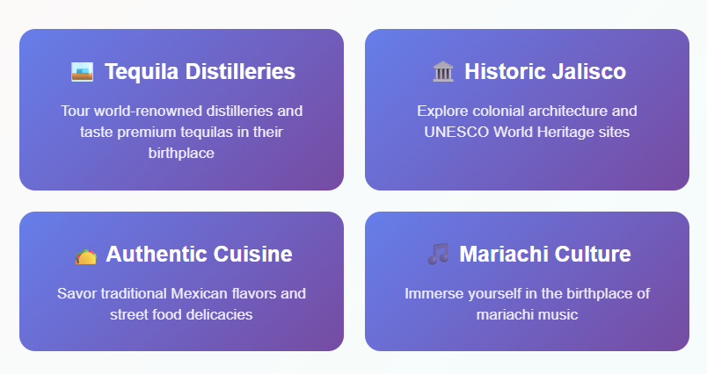Screen dimensions: 707x374
Task: Click the classical building icon by Historic Jalisco
Action: [x=443, y=72]
